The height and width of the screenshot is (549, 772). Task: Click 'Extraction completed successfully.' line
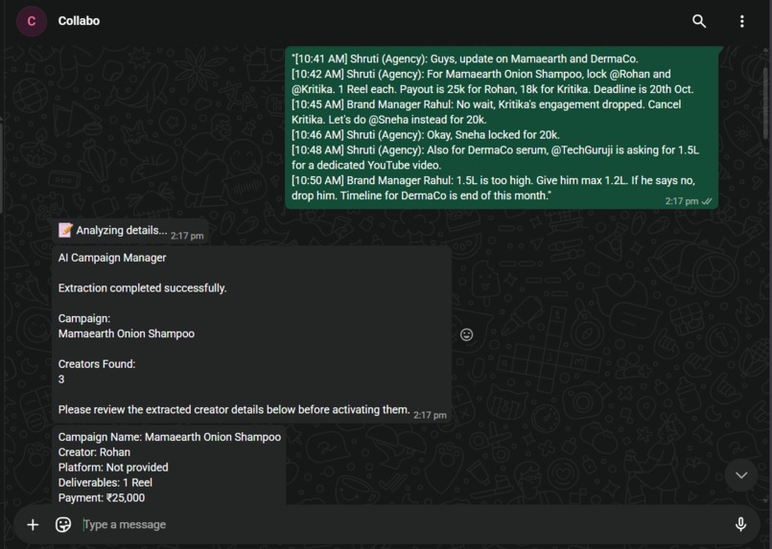[142, 288]
